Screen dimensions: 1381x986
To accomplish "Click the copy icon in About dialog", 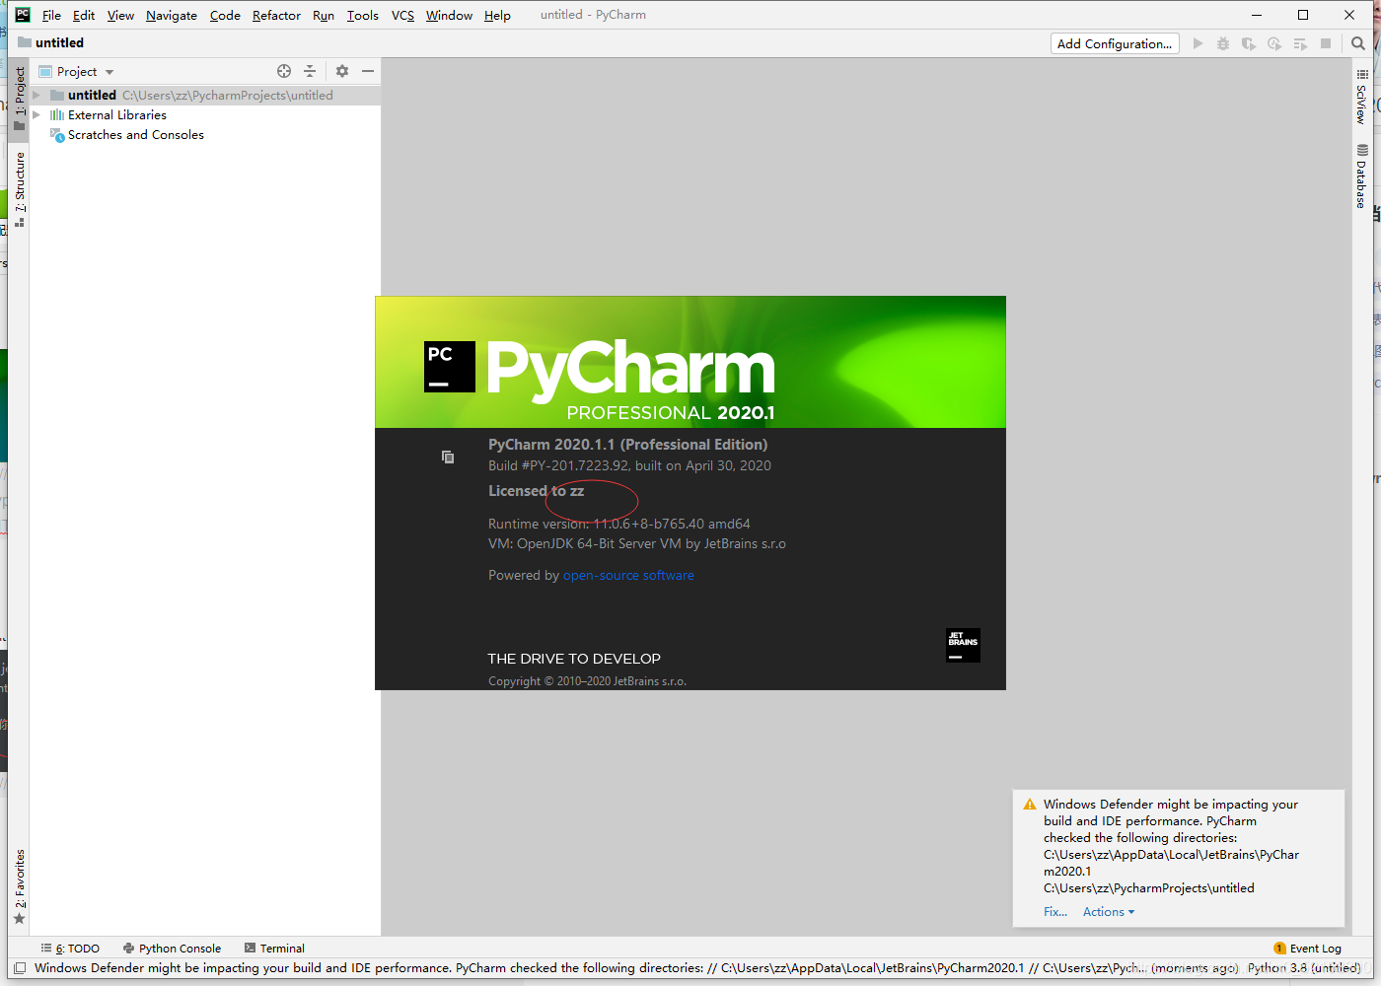I will pyautogui.click(x=448, y=457).
